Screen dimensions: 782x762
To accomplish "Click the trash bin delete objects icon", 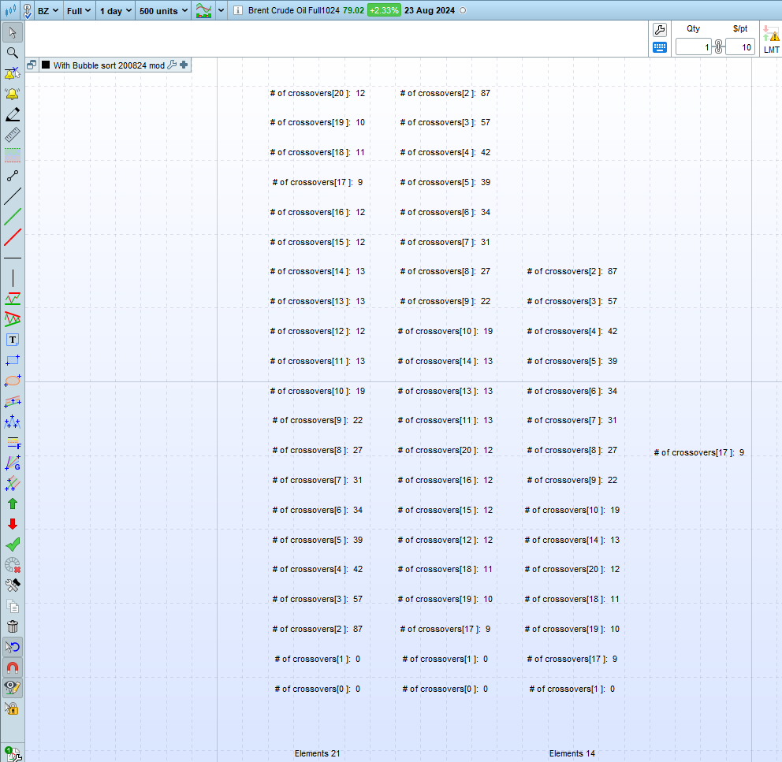I will pyautogui.click(x=13, y=626).
